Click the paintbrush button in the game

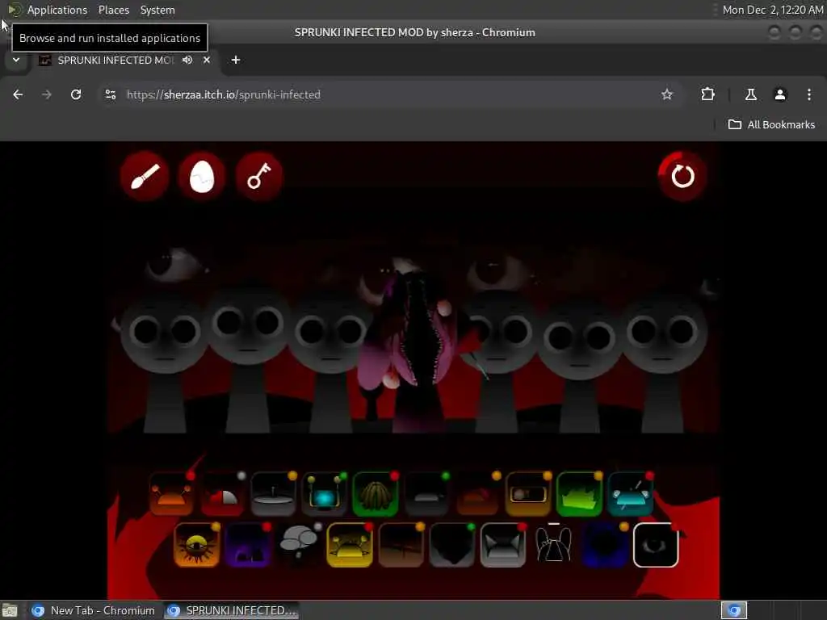(145, 176)
